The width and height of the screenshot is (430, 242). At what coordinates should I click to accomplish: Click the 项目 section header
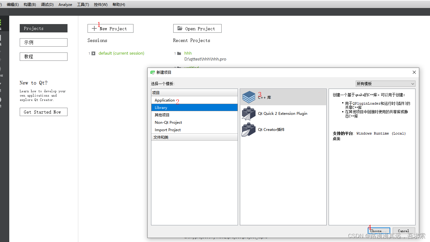click(x=194, y=93)
